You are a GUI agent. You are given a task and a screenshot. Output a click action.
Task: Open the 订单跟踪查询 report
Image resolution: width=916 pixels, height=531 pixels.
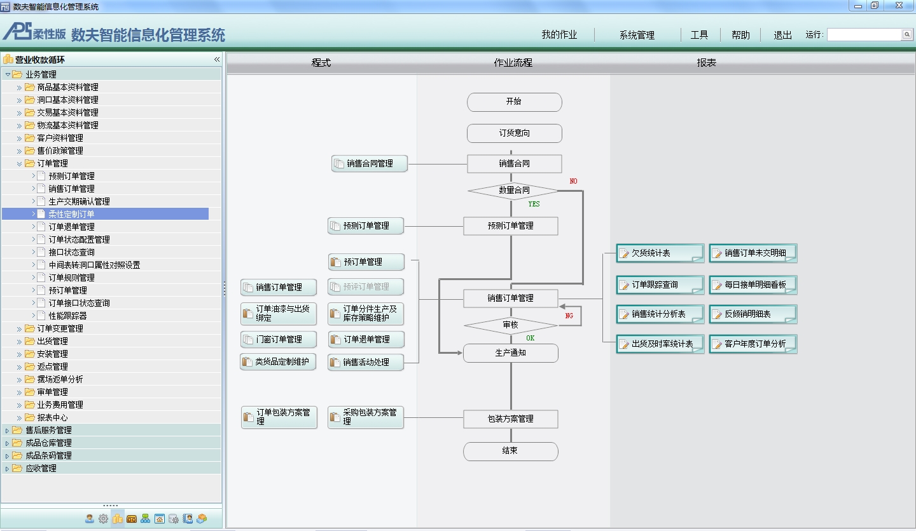click(660, 285)
